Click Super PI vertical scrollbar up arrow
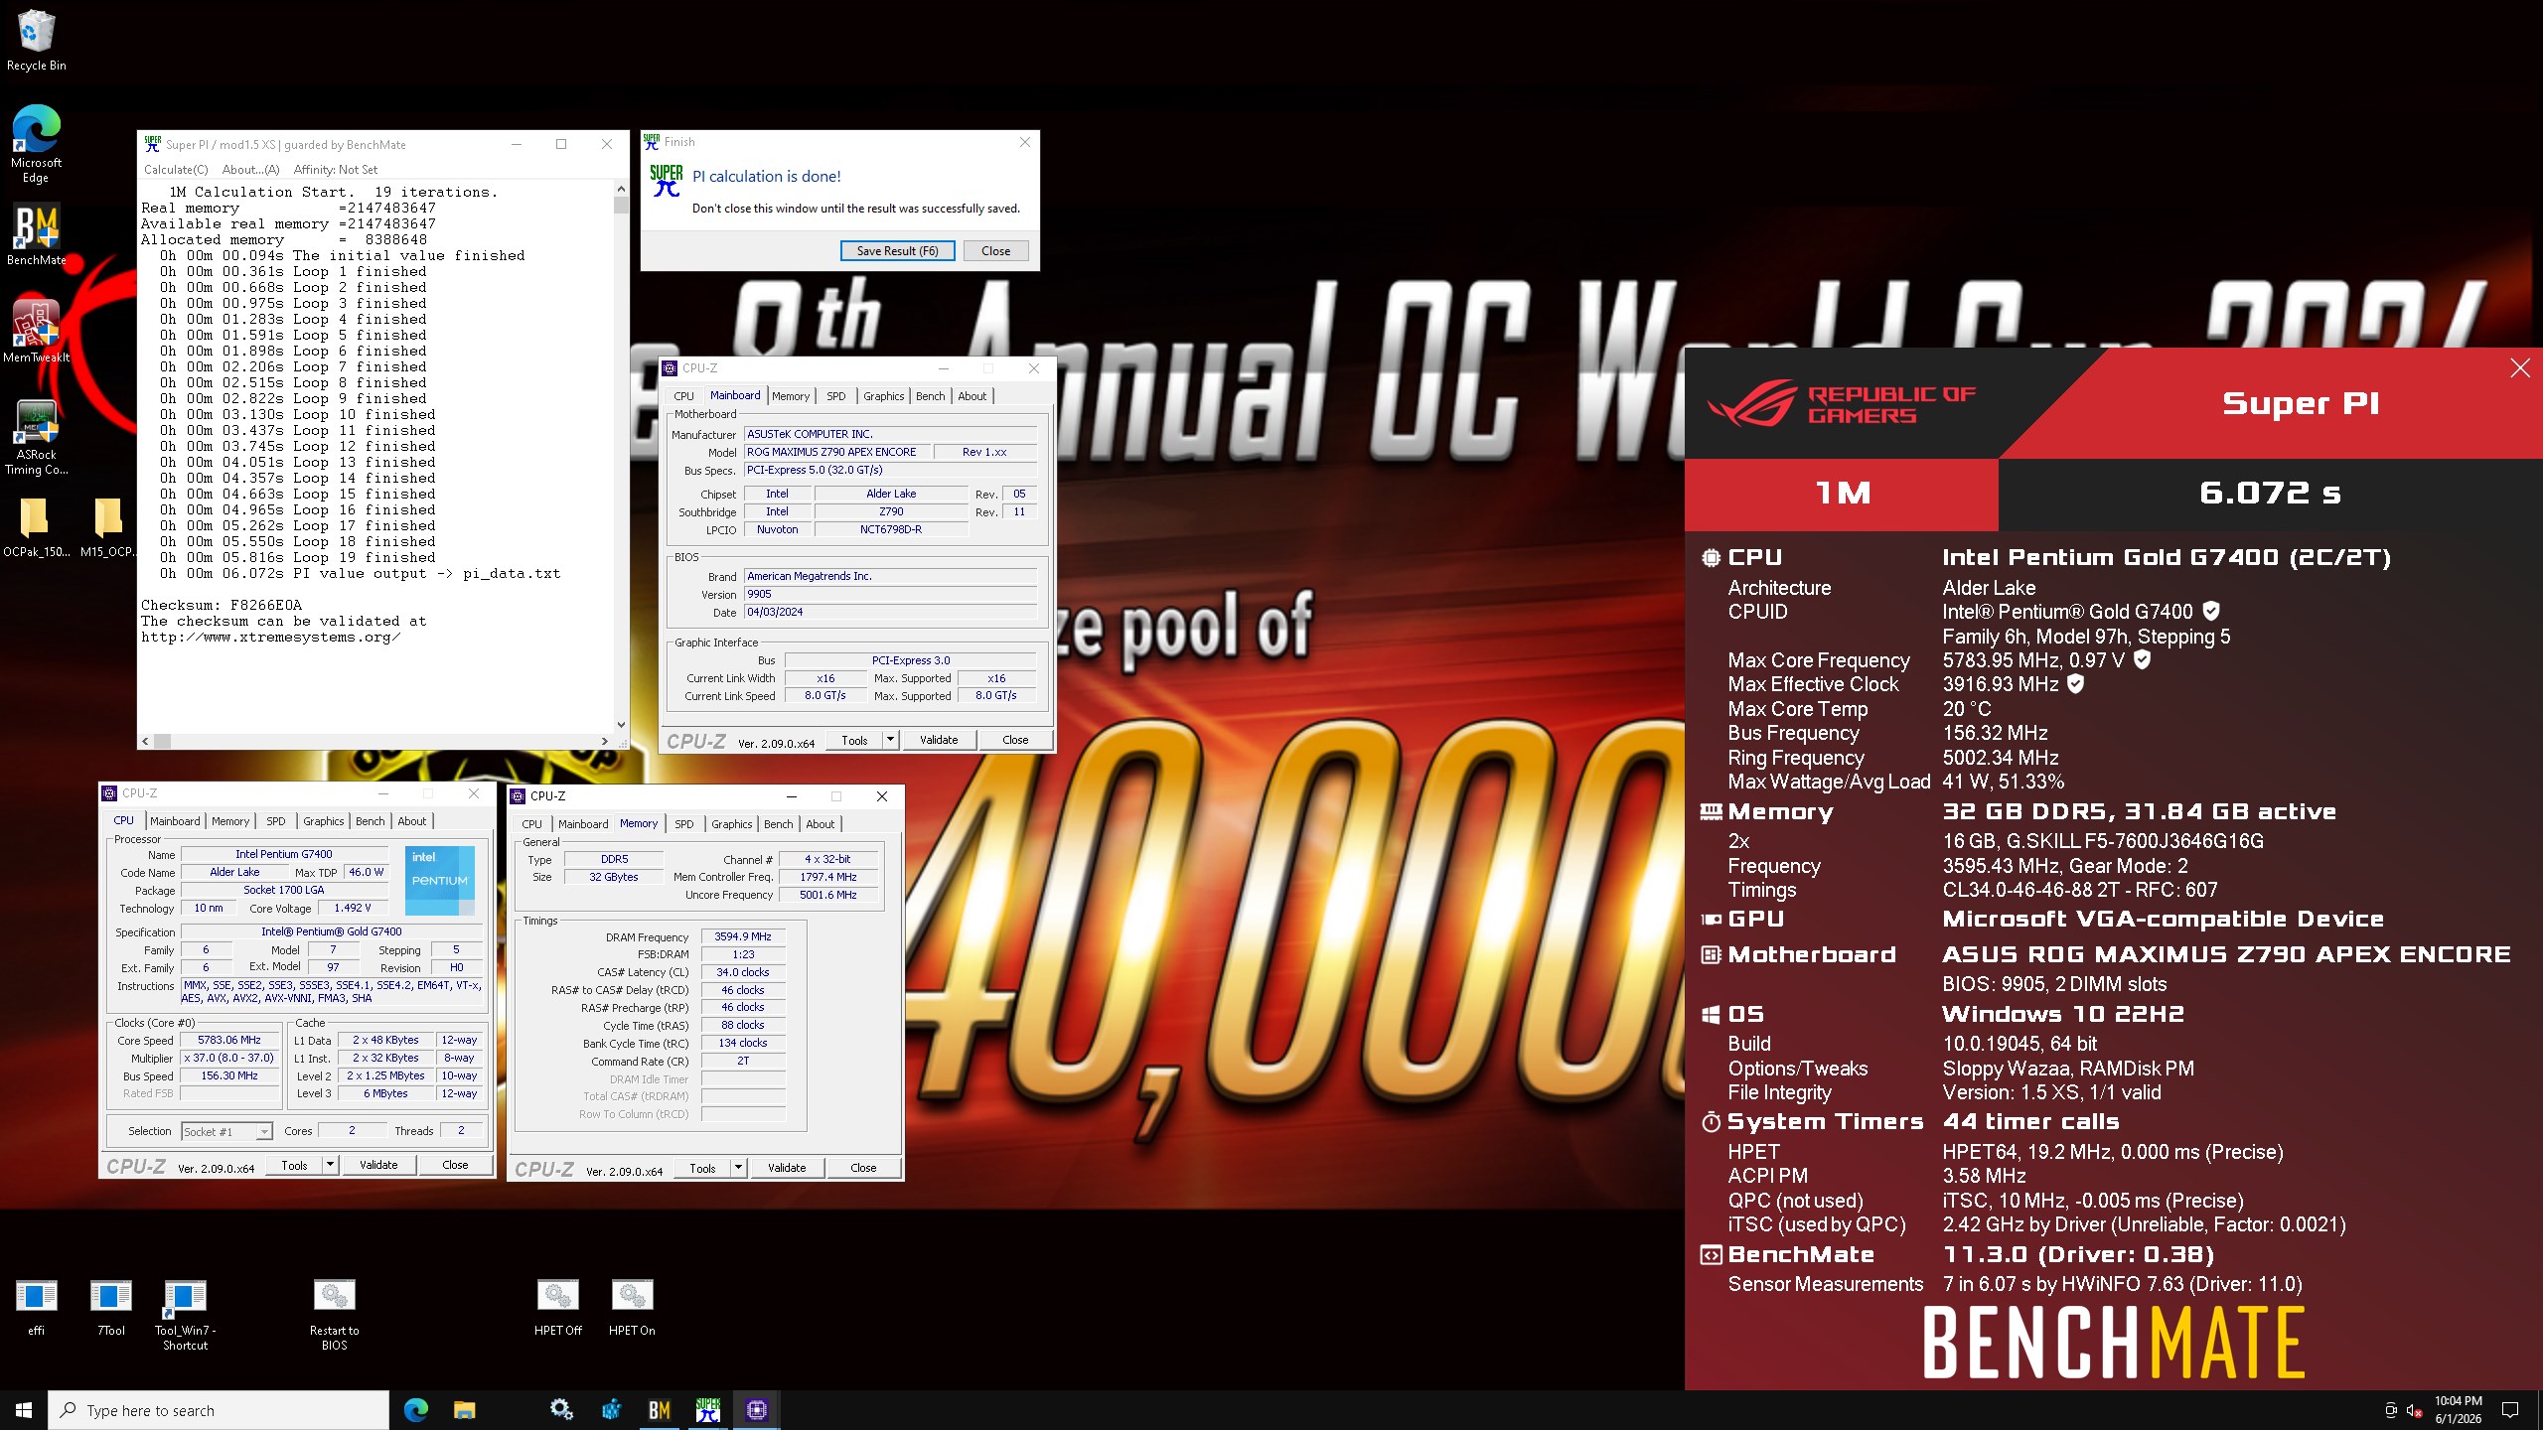This screenshot has height=1430, width=2543. tap(621, 189)
